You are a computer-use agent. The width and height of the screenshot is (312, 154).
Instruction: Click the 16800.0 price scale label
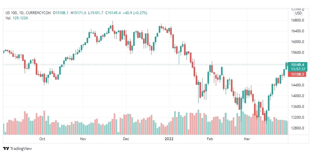tap(297, 20)
